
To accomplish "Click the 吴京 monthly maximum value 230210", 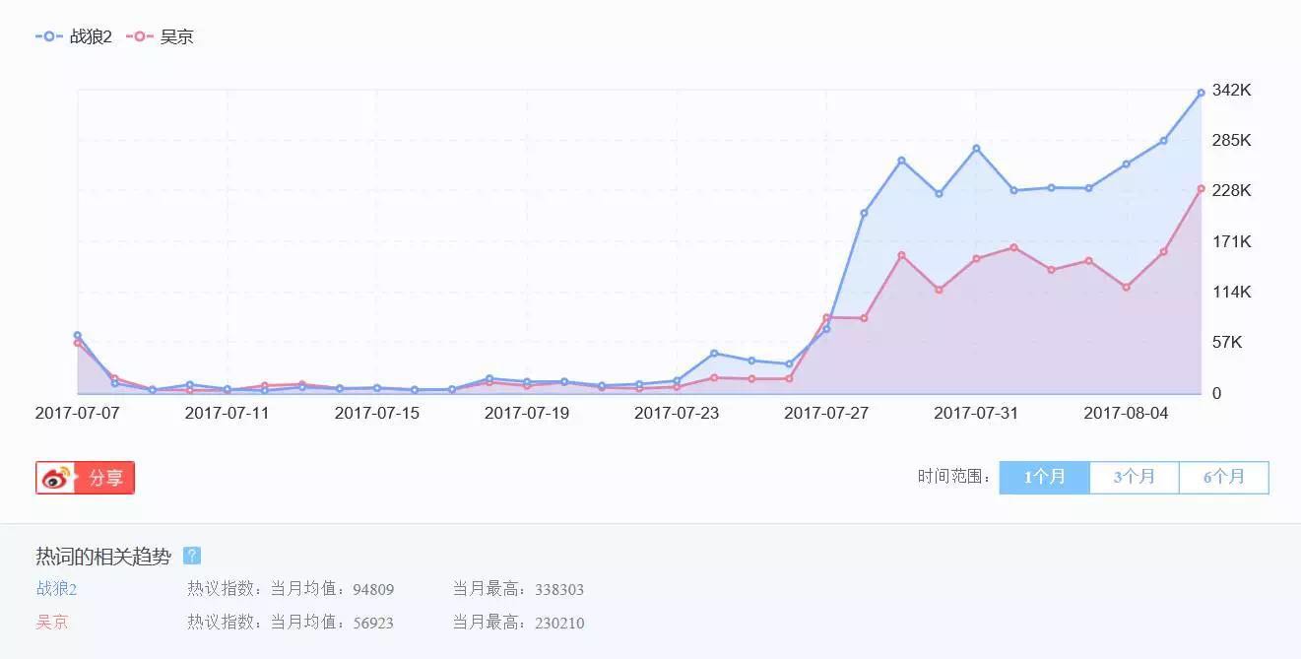I will tap(559, 623).
